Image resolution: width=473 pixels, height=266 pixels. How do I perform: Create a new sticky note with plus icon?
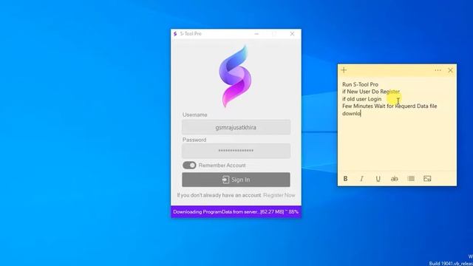click(x=344, y=70)
